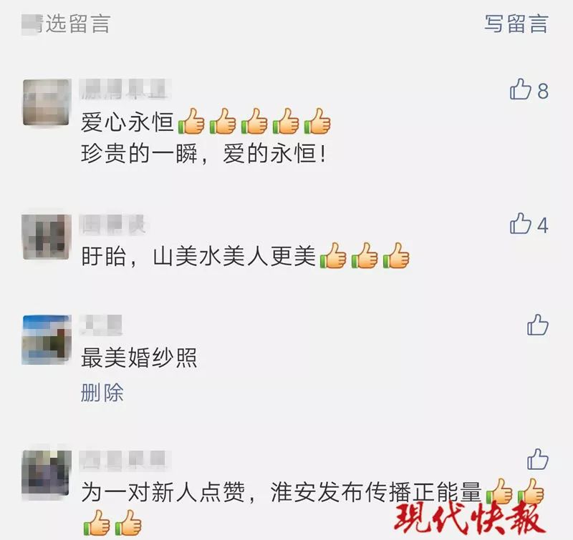
Task: Select the 精选留言 section header
Action: pos(66,24)
